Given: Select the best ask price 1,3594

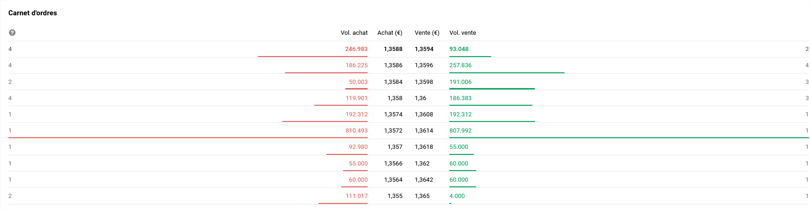Looking at the screenshot, I should click(x=424, y=49).
